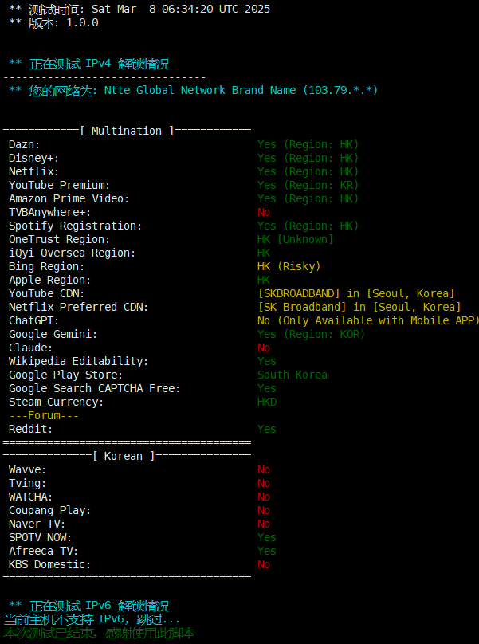Click the 'iQyi Oversea Region:' label
479x644 pixels.
(x=72, y=253)
